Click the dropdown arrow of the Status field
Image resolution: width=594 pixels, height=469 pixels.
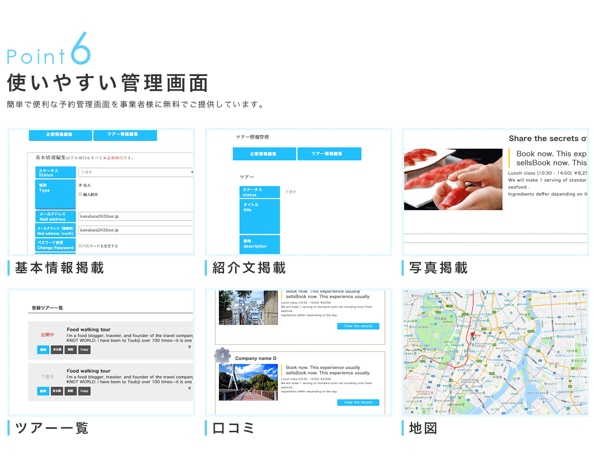(192, 172)
